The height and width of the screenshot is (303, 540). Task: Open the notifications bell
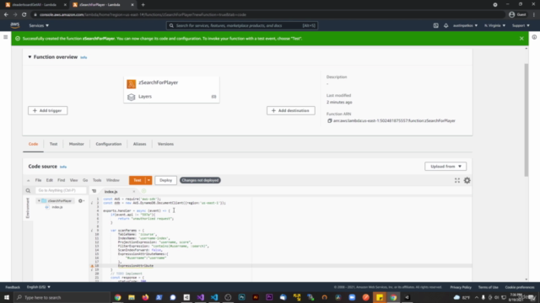(x=446, y=25)
